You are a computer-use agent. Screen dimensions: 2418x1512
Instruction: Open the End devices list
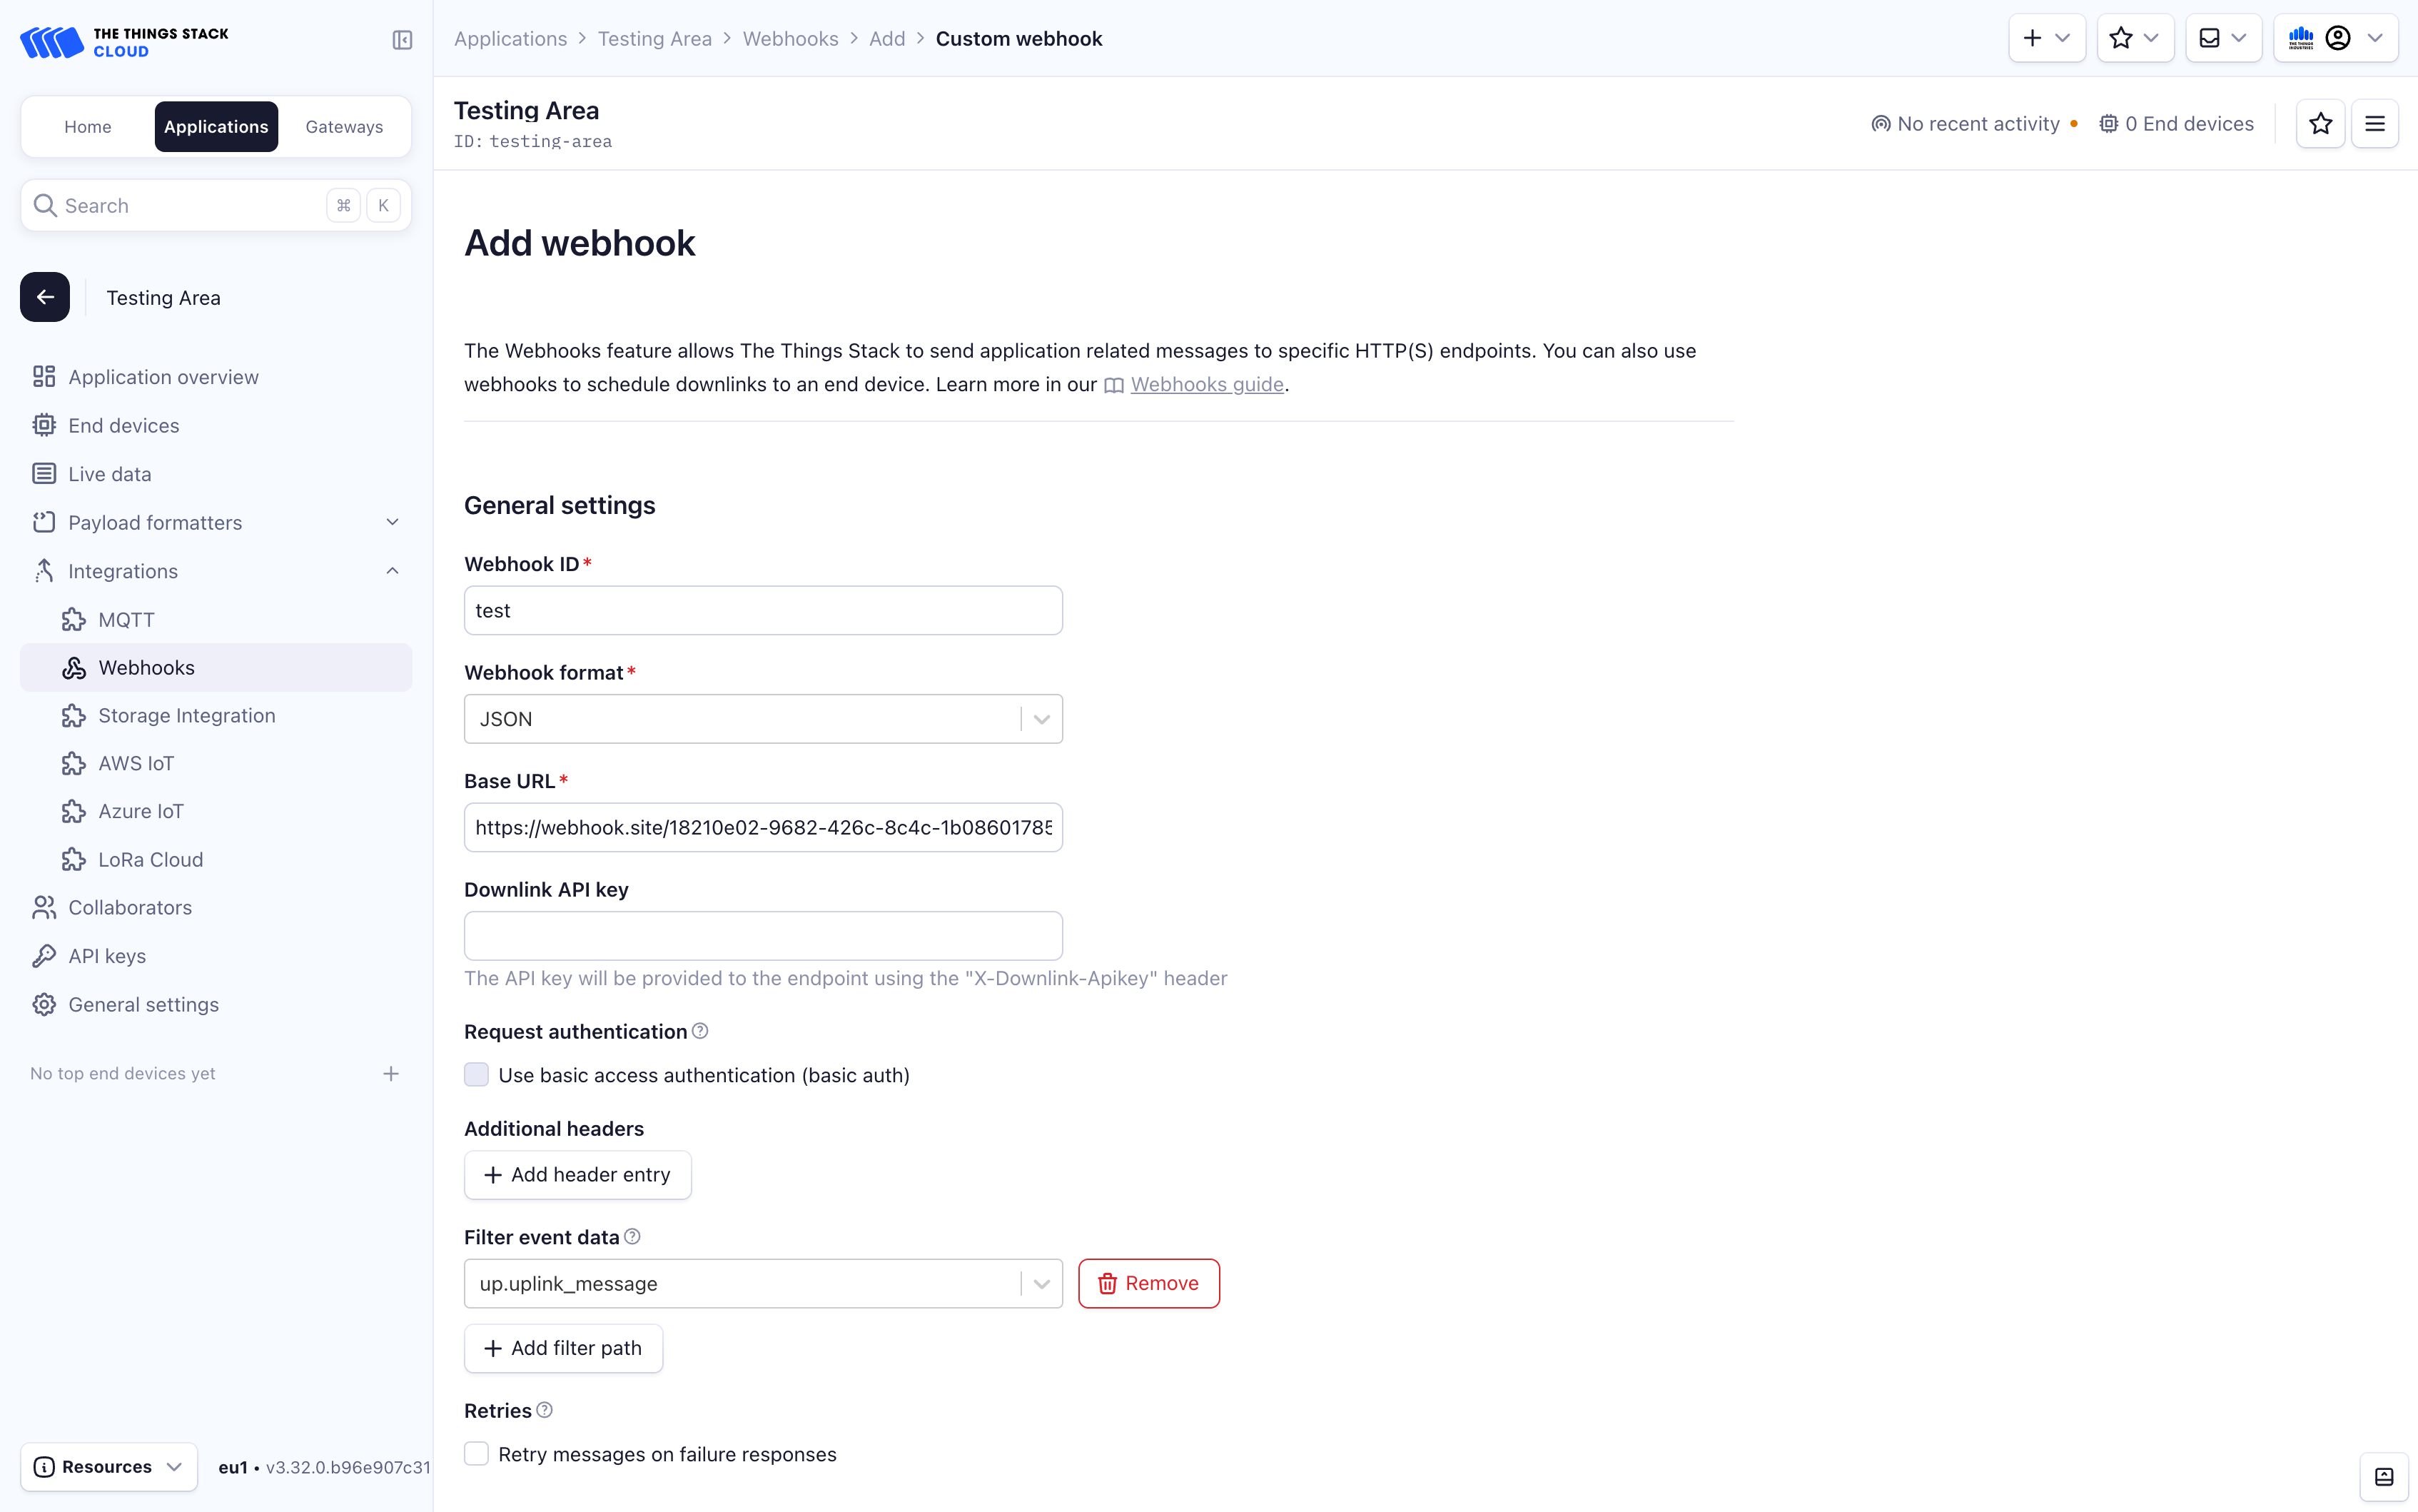click(123, 424)
